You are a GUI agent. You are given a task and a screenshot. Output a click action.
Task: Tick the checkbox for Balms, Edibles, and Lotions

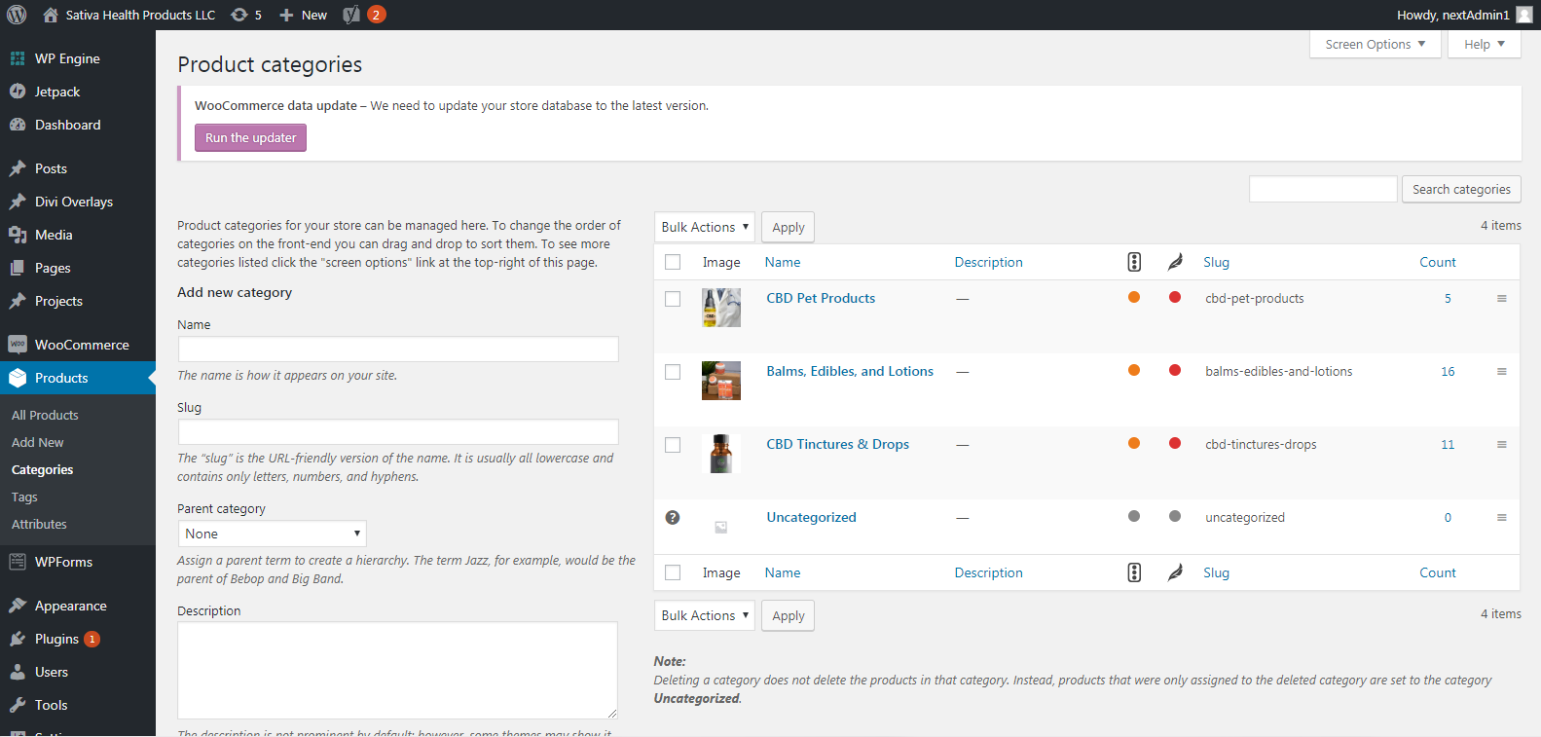[x=673, y=372]
